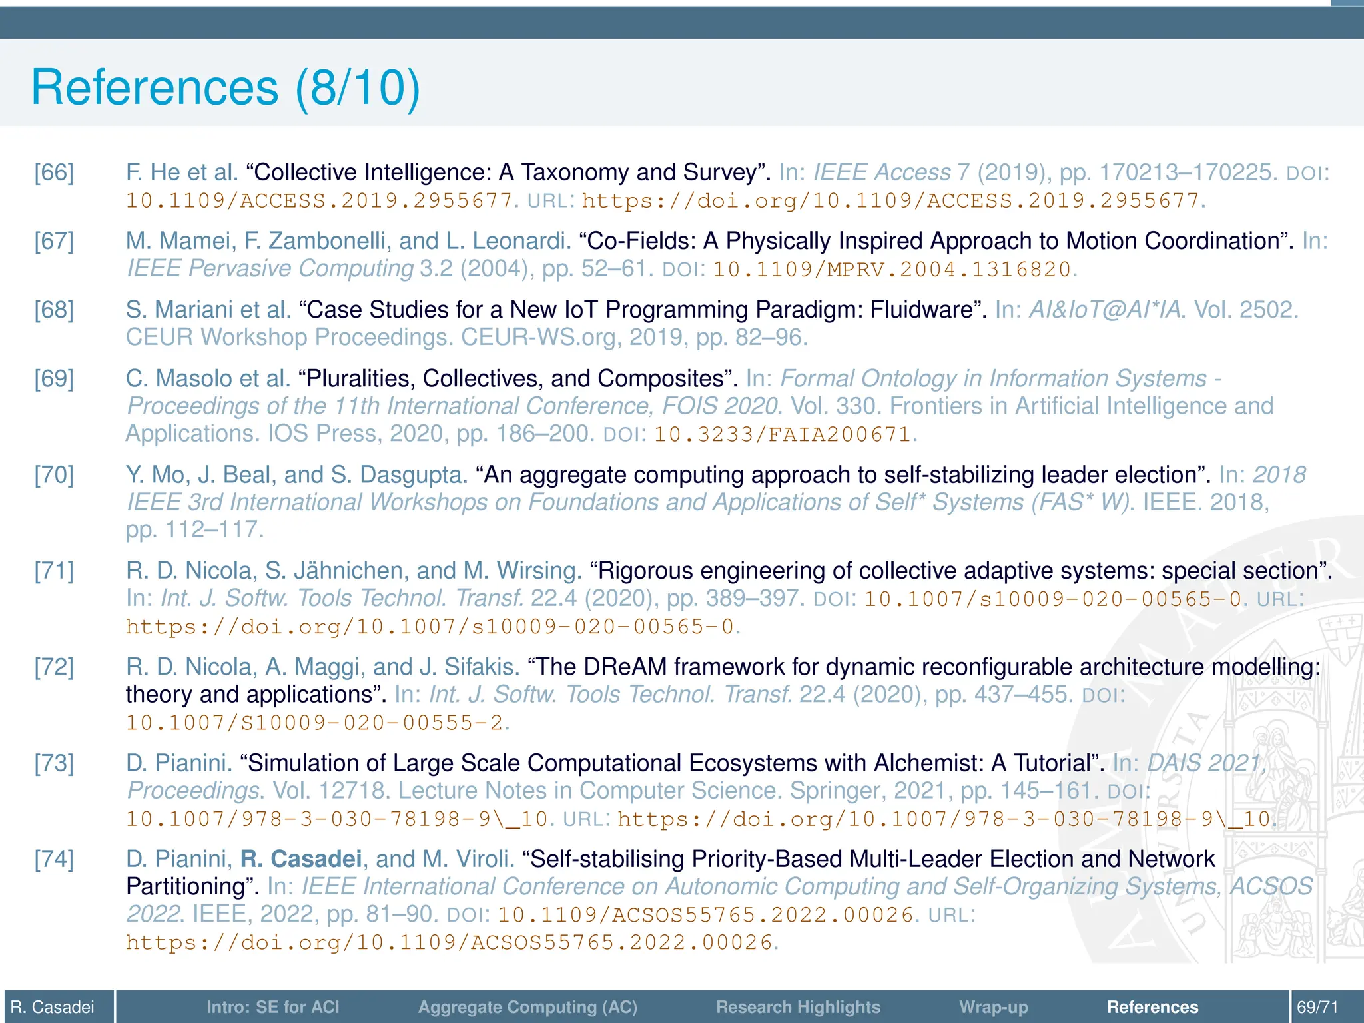The width and height of the screenshot is (1364, 1023).
Task: Open URL doi.org/10.1109/ACCESS.2019.2955677
Action: click(890, 201)
